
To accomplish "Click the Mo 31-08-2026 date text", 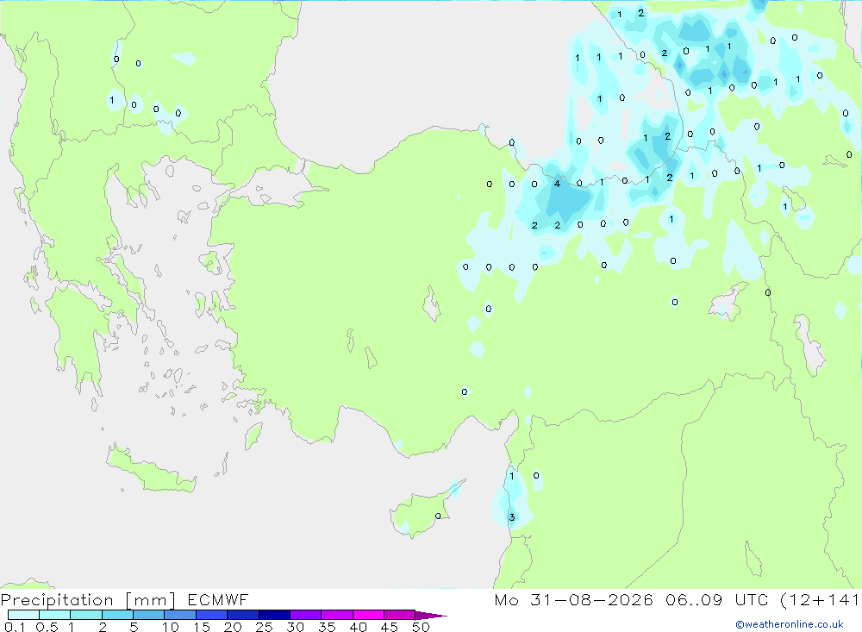I will [573, 599].
